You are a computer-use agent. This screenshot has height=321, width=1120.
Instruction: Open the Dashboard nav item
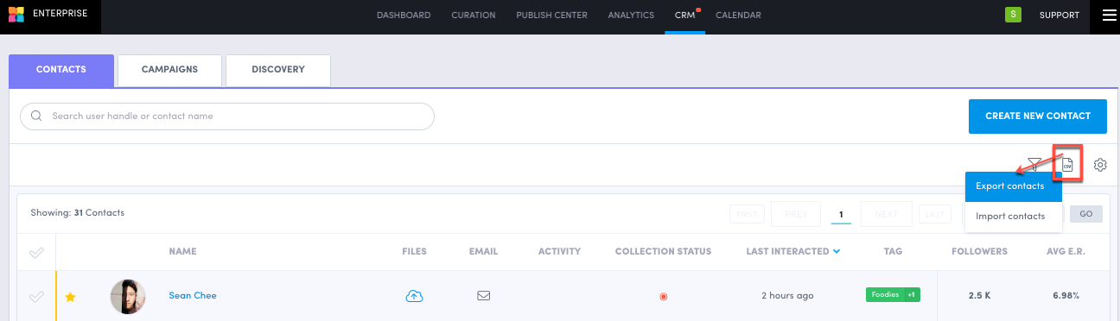pyautogui.click(x=404, y=16)
